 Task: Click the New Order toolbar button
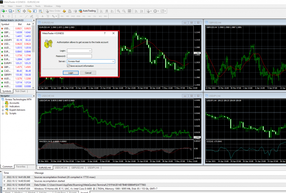point(53,11)
